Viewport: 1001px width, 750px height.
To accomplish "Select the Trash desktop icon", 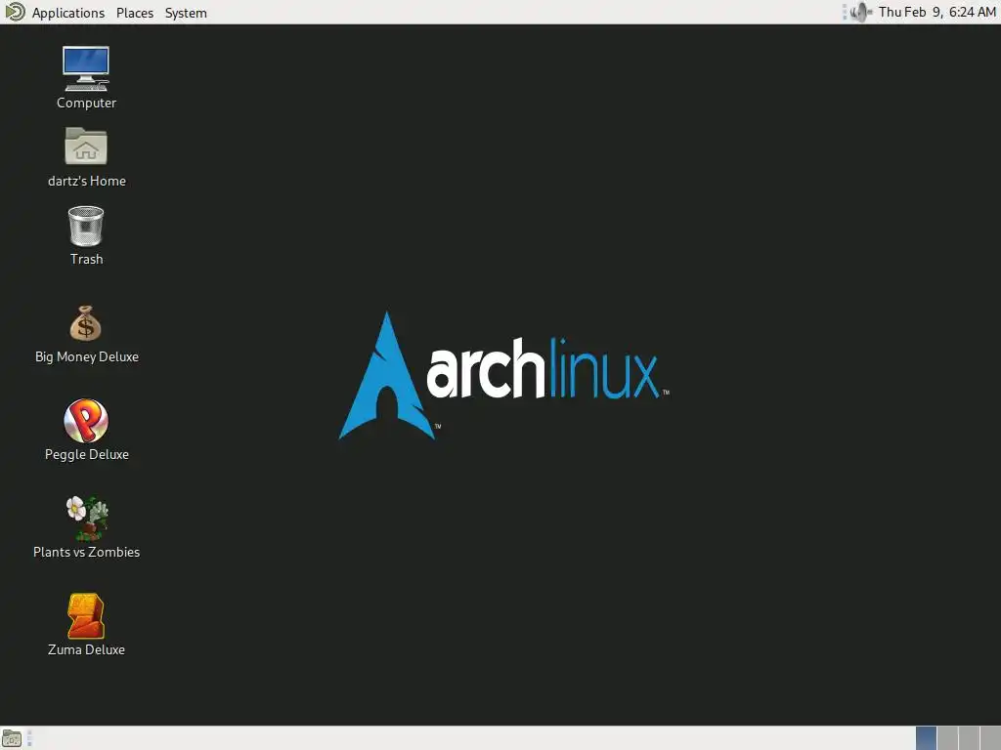I will pyautogui.click(x=86, y=226).
